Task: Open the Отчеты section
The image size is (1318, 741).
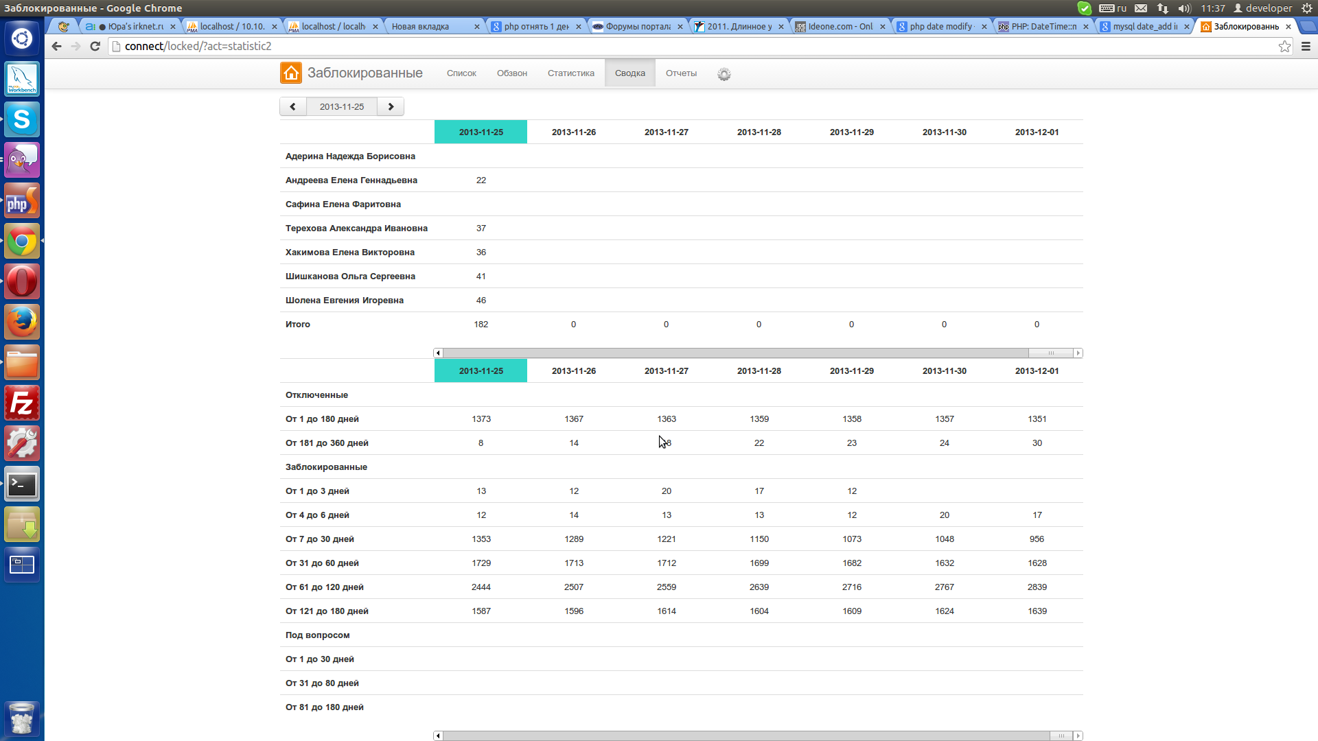Action: pyautogui.click(x=681, y=73)
